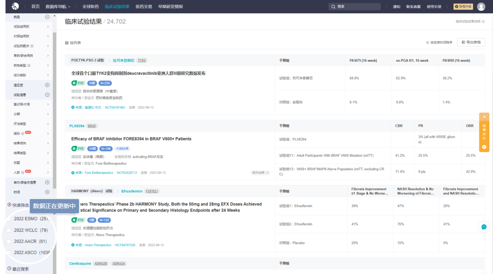Open the 早期研发情报 navigation tab
The height and width of the screenshot is (274, 493).
point(170,6)
